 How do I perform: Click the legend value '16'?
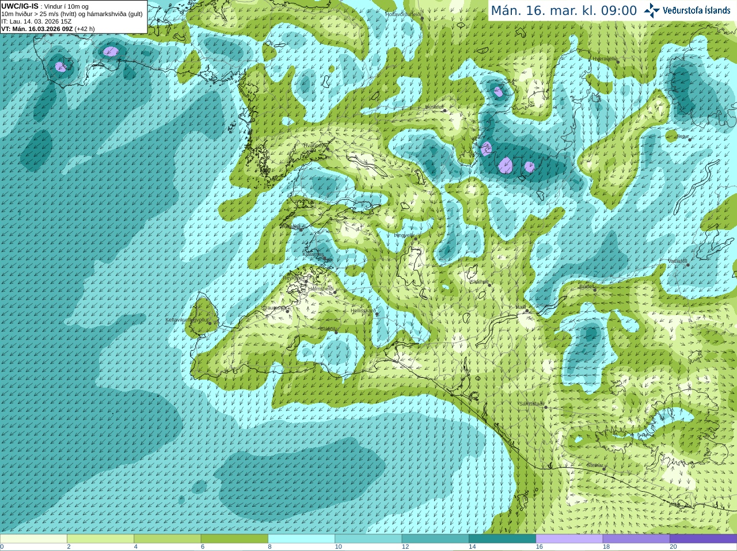point(539,547)
